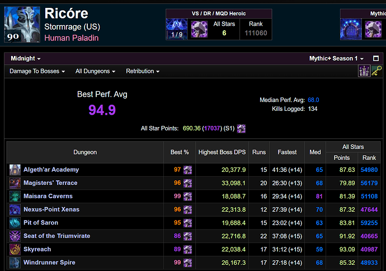386x271 pixels.
Task: Open the Pit of Saron dungeon link
Action: click(41, 223)
